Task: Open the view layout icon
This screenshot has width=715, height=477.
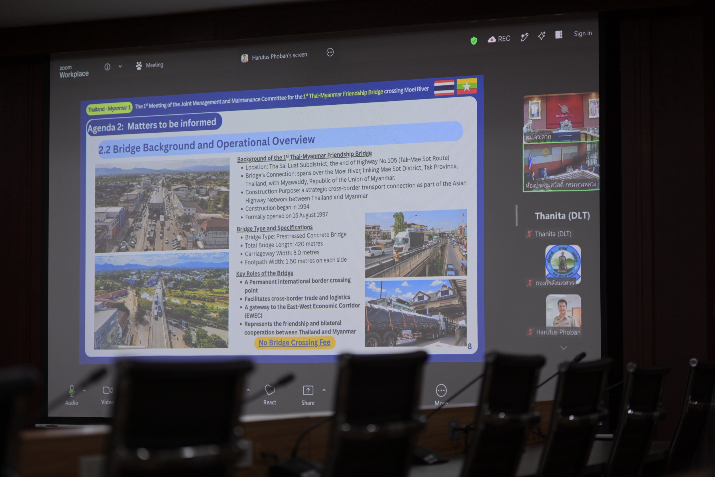Action: (x=559, y=35)
